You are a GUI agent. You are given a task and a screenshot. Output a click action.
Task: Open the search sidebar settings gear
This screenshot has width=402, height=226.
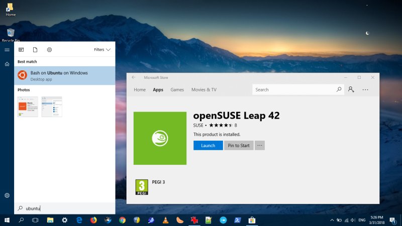7,195
